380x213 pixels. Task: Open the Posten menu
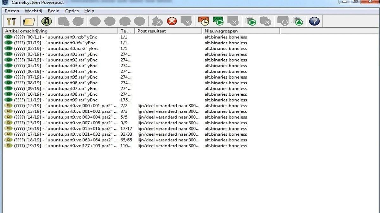(12, 11)
